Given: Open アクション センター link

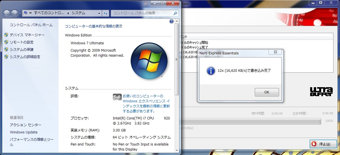Looking at the screenshot, I should (x=26, y=125).
